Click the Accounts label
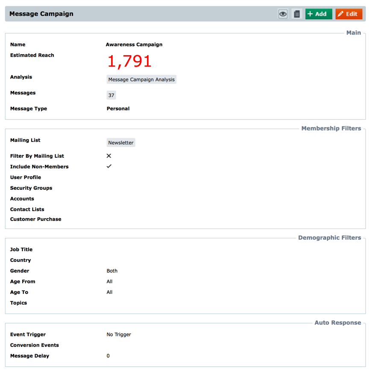 coord(22,199)
